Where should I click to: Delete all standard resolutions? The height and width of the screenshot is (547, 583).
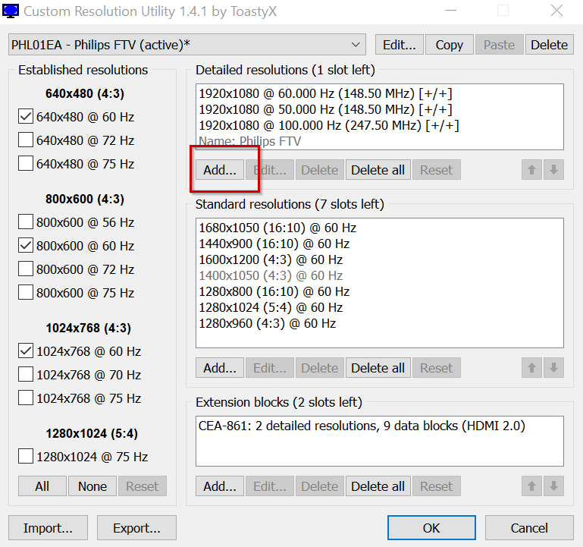378,368
